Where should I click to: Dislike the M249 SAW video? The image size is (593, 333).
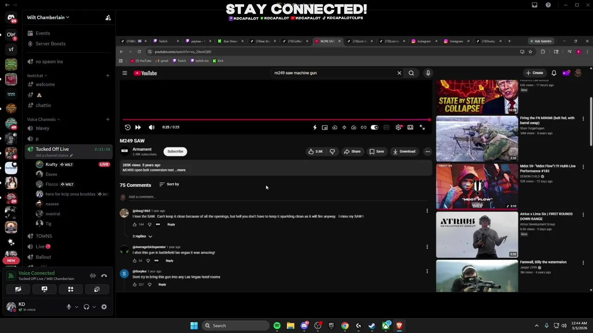point(332,151)
